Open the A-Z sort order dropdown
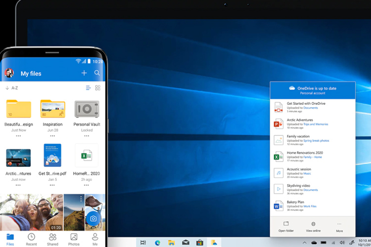Viewport: 371px width, 247px height. point(13,88)
